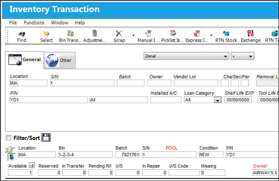Click the Location field containing MIA in General tab

tap(28, 83)
